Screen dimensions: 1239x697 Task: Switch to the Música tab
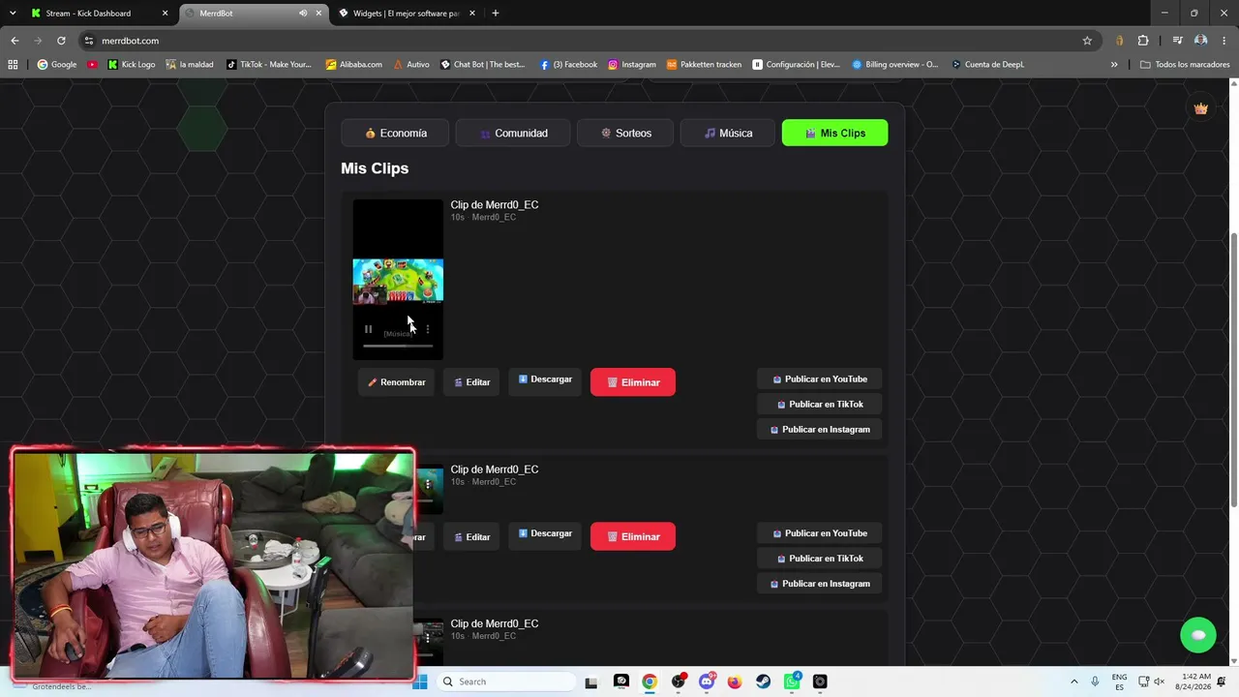tap(728, 133)
